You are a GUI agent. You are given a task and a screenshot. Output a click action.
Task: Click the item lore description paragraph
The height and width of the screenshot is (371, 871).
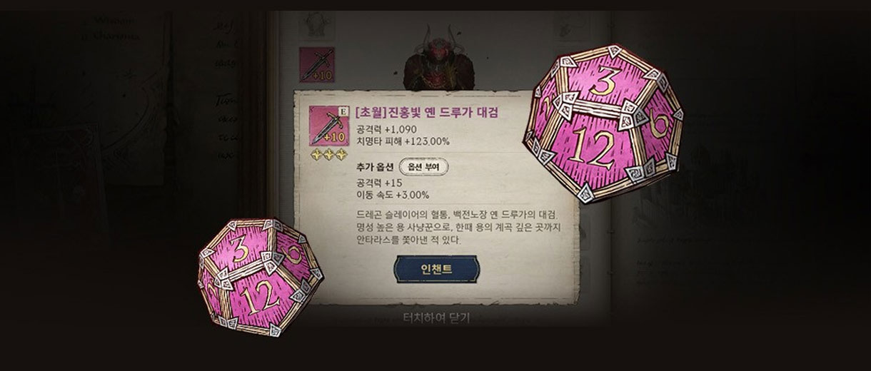(457, 228)
